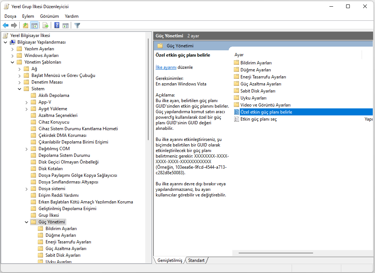Select Sabit Disk Ayarları in the tree
This screenshot has width=375, height=273.
[x=63, y=255]
